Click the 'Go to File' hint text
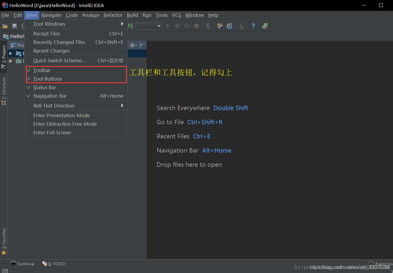 coord(170,122)
